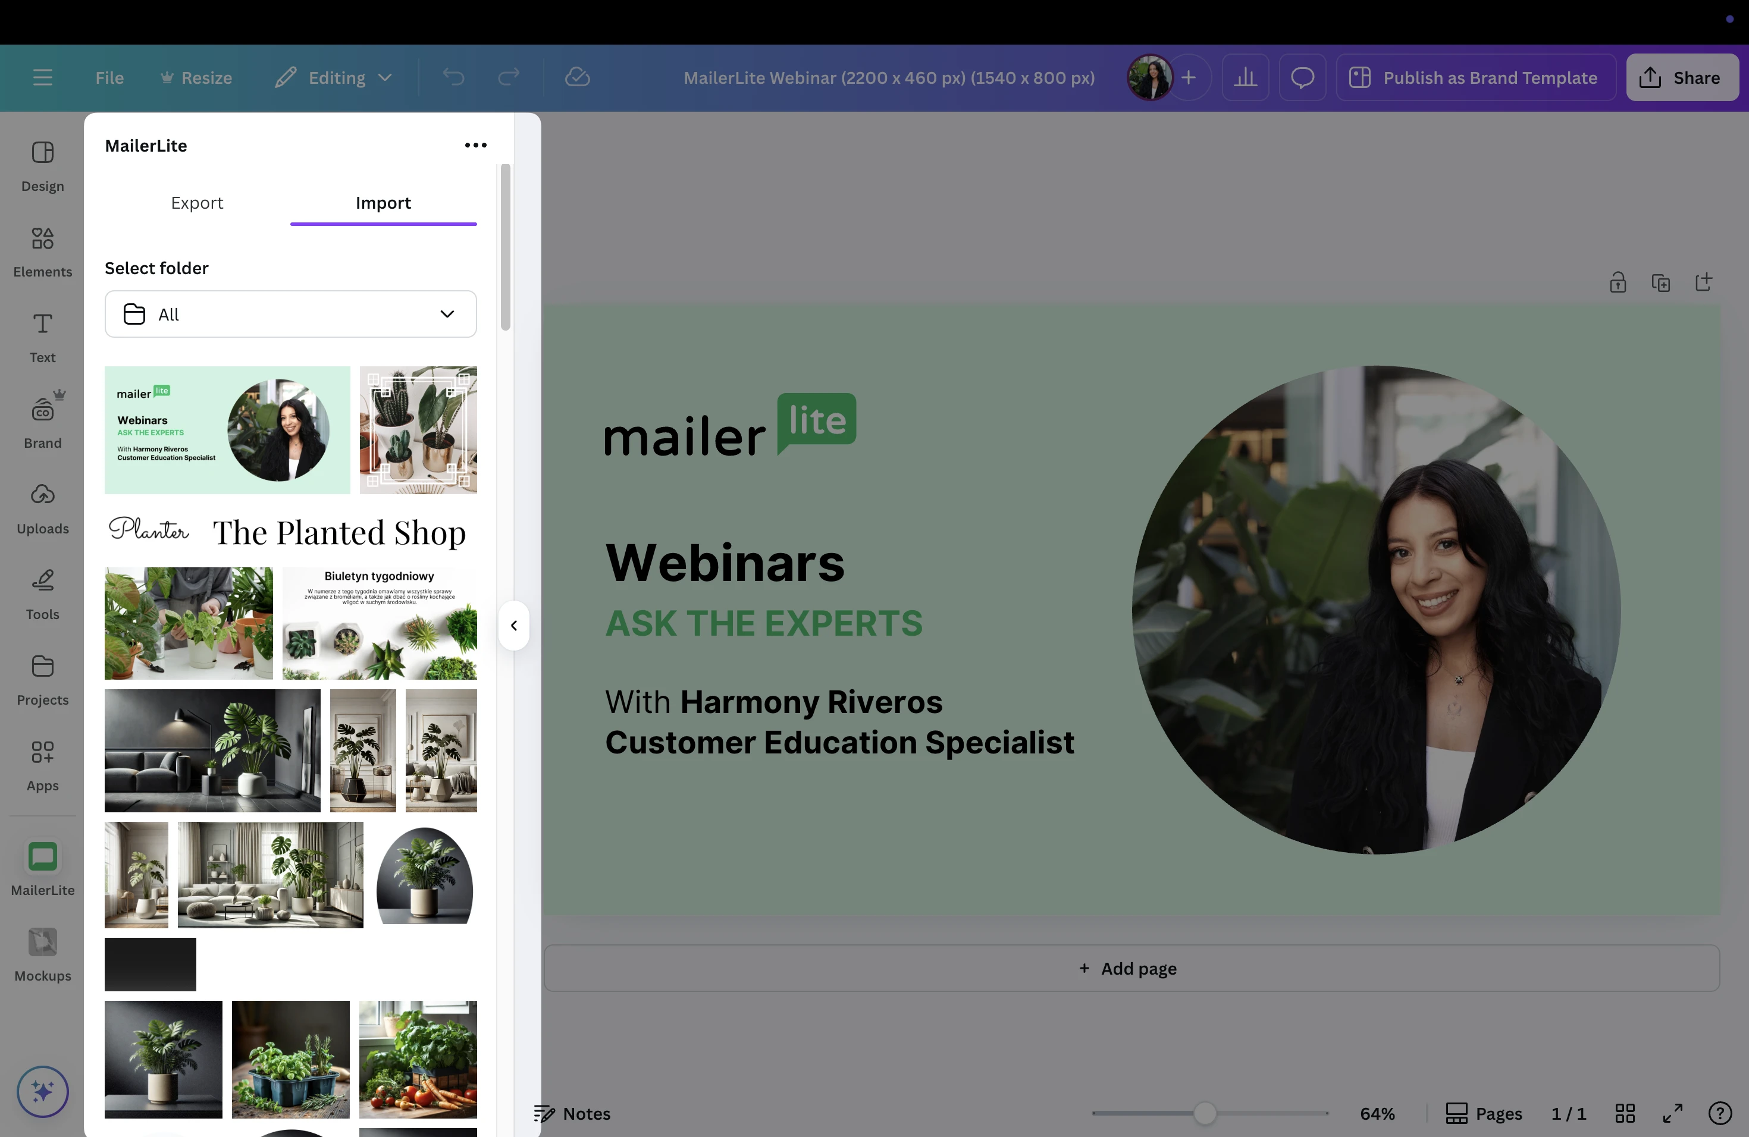Select the Biuletyn tygodniowy image thumbnail
Screen dimensions: 1749x1137
pyautogui.click(x=379, y=623)
